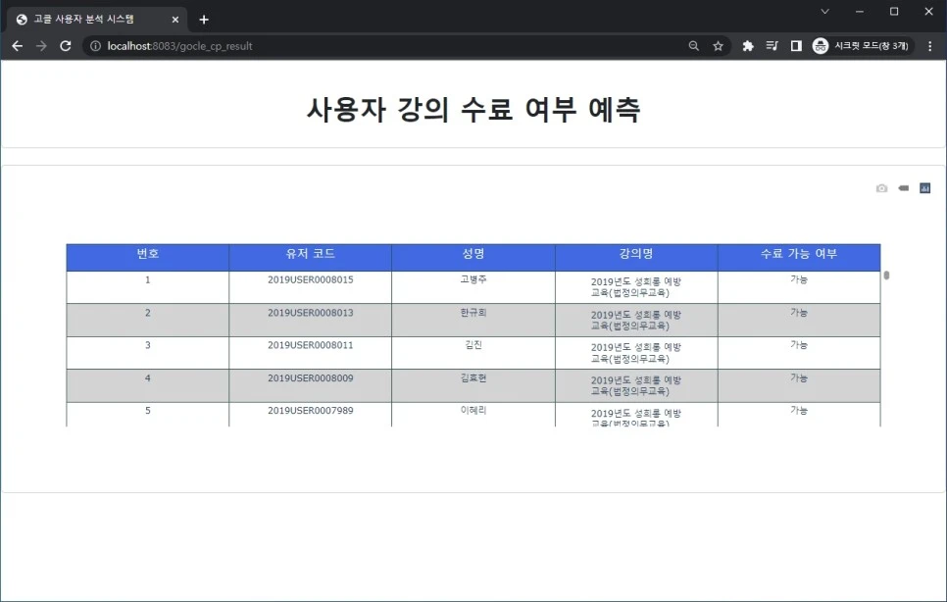Reload the current page
This screenshot has height=602, width=947.
tap(66, 46)
